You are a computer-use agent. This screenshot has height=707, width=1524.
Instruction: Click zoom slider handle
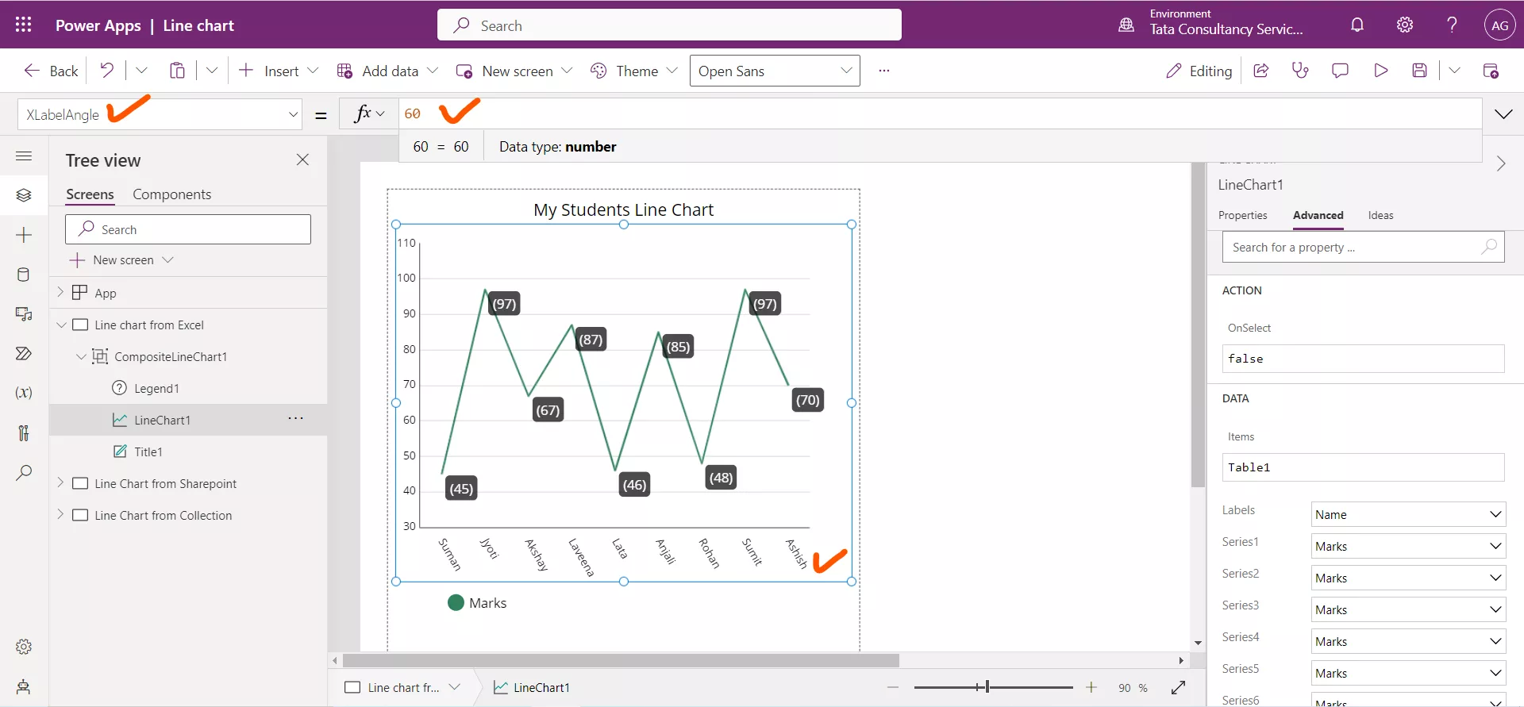pos(987,687)
